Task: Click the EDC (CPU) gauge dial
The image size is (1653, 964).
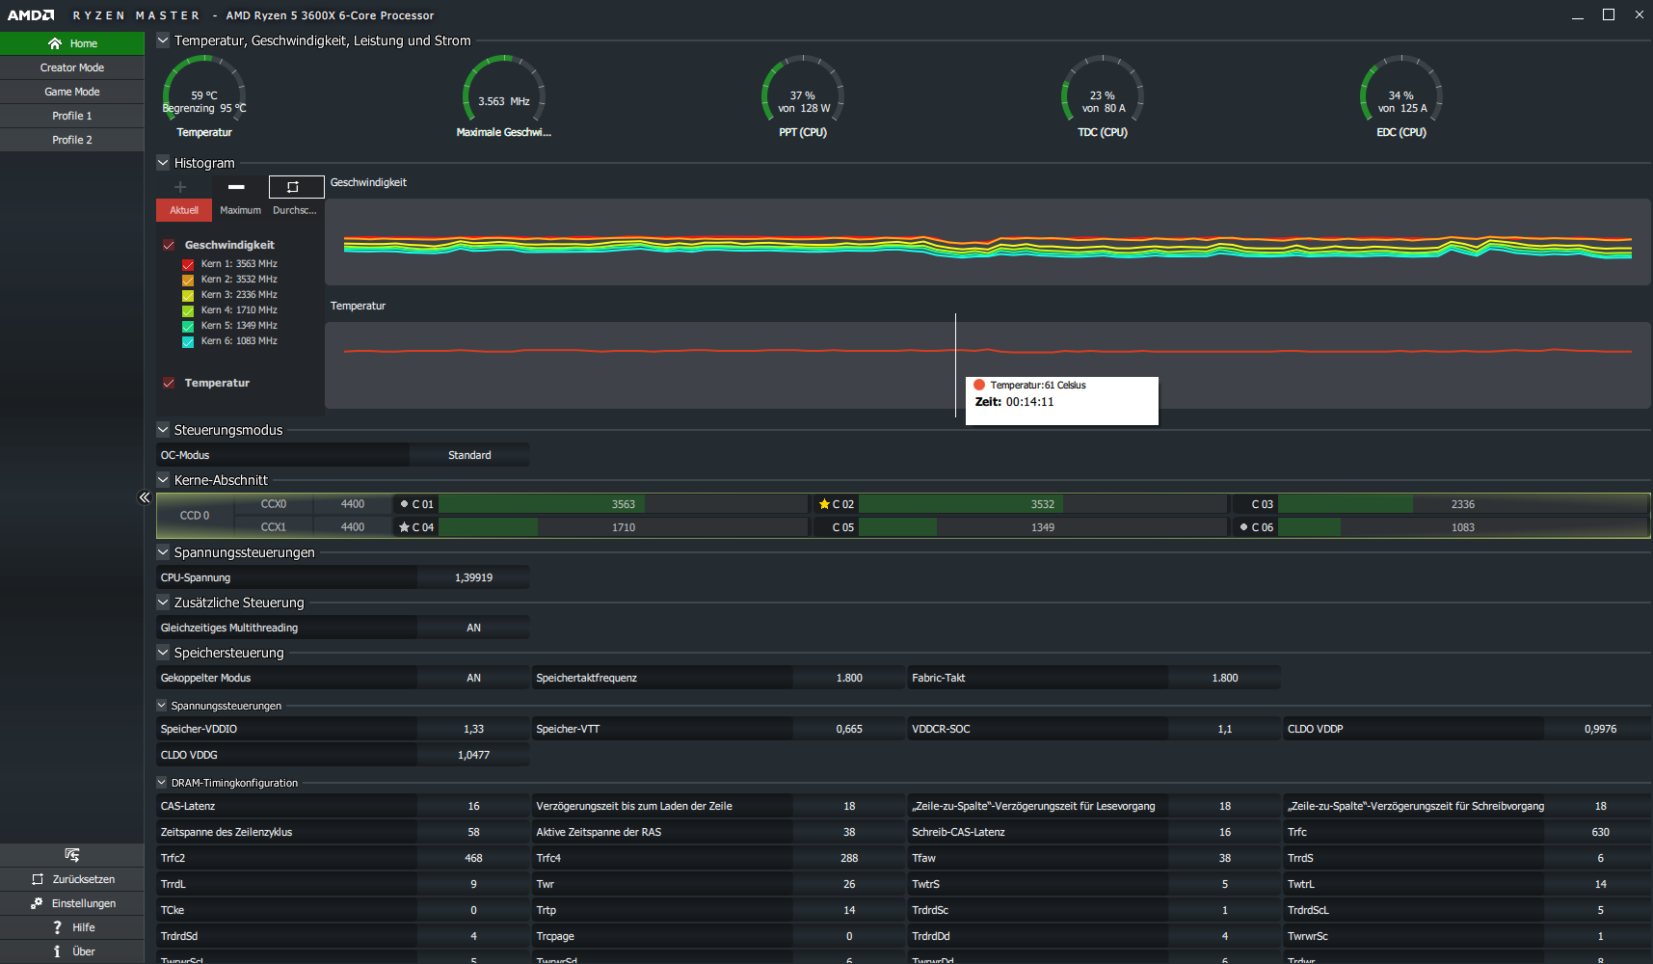Action: [x=1401, y=89]
